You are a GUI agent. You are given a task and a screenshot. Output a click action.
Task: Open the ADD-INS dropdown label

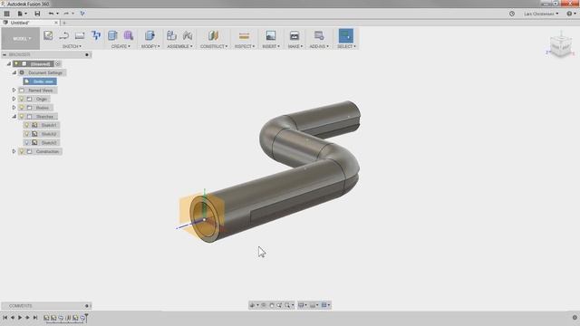[319, 46]
